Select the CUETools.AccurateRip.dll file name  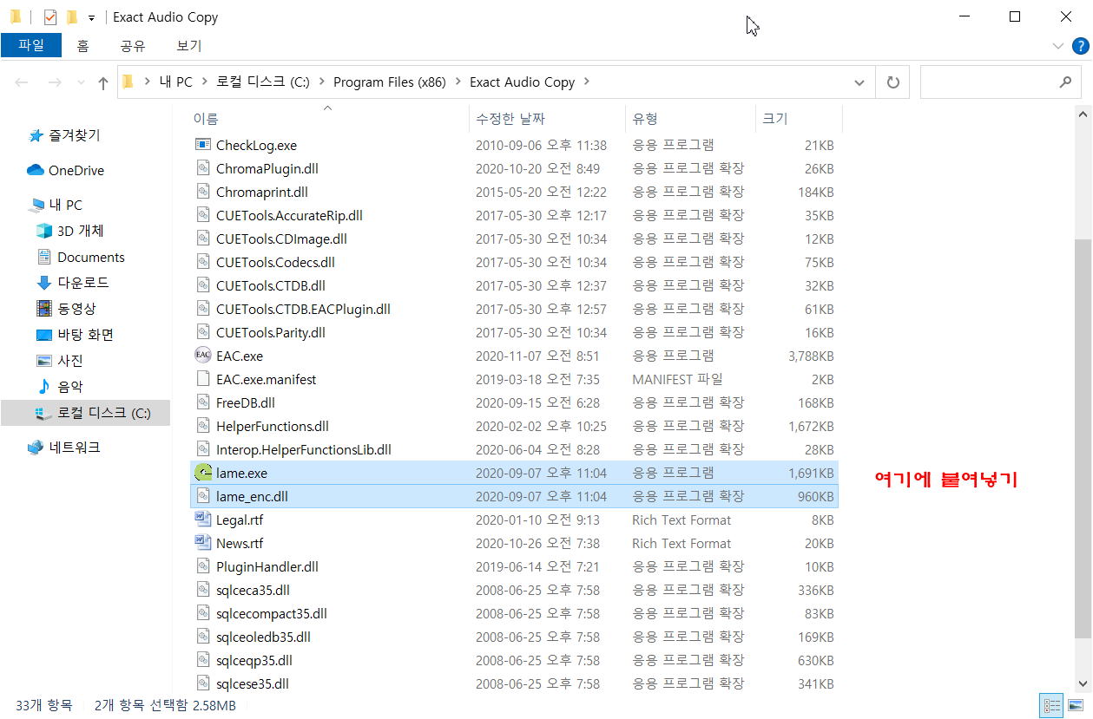click(x=289, y=215)
